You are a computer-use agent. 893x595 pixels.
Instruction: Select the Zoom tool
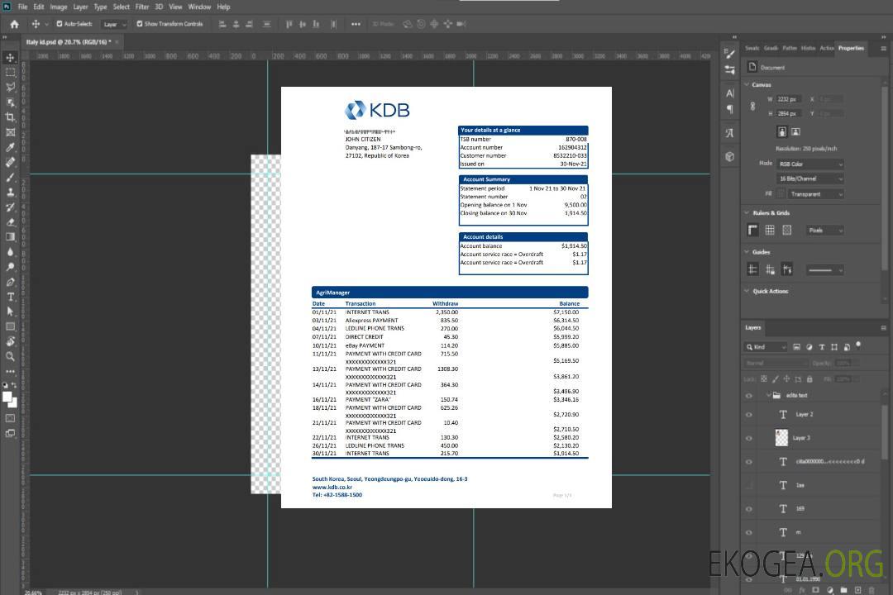10,356
